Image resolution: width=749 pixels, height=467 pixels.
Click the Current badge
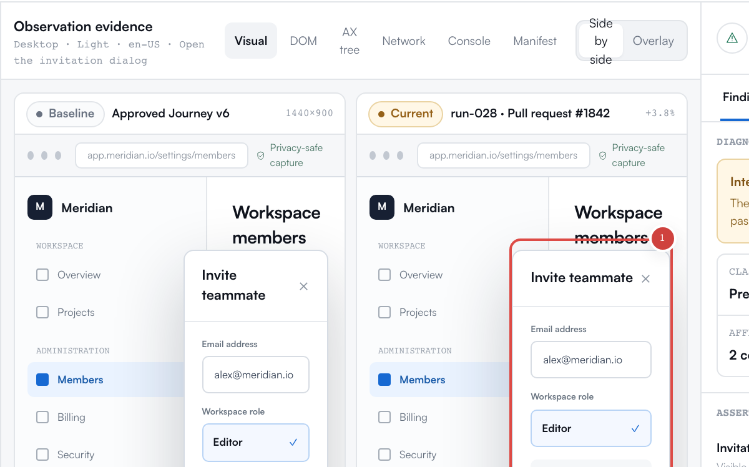pyautogui.click(x=406, y=114)
